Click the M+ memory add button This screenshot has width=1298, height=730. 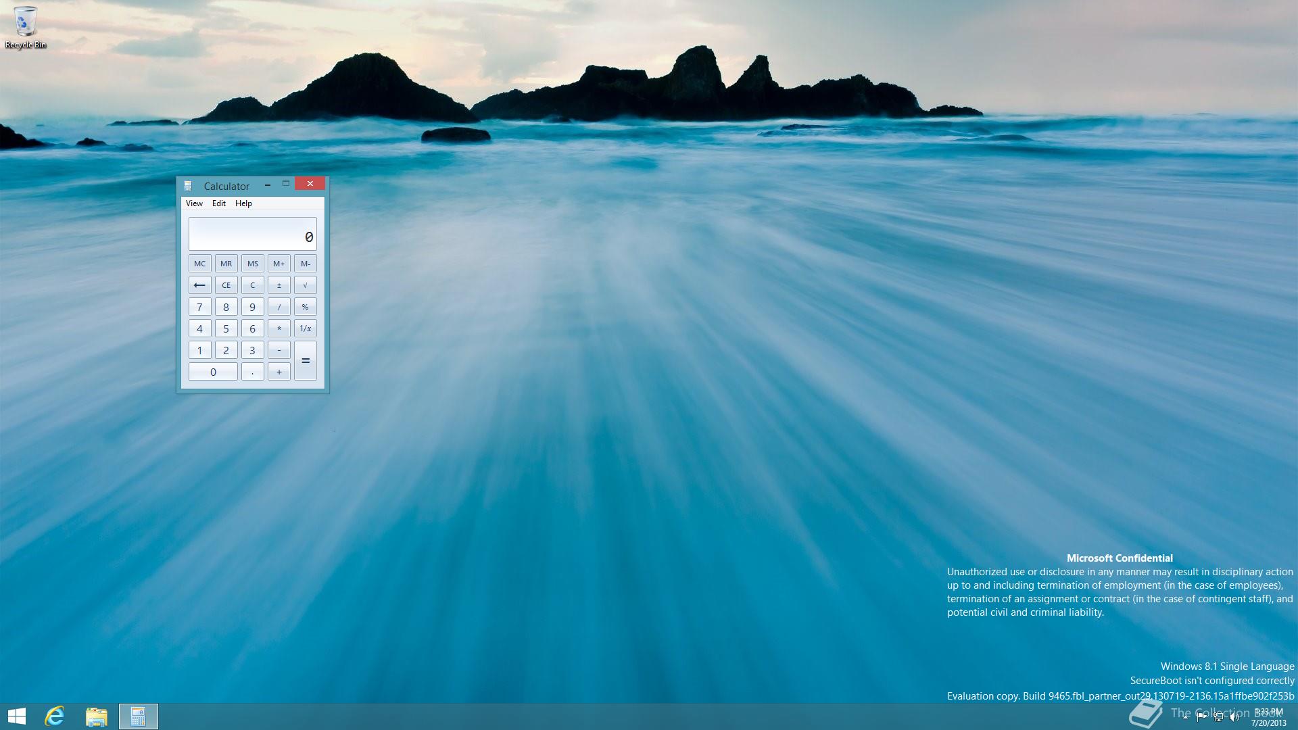click(x=279, y=264)
